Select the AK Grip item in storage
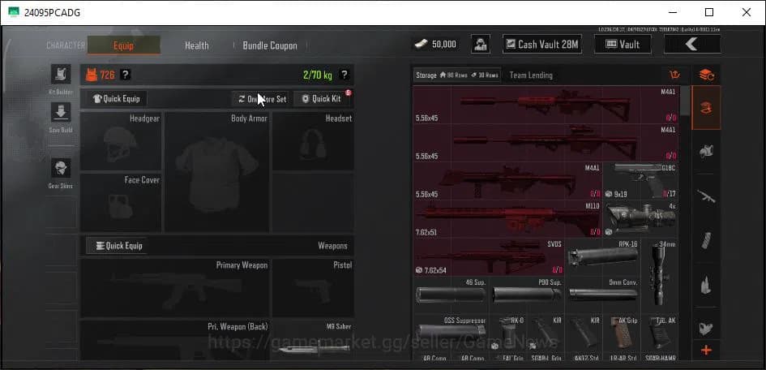Image resolution: width=766 pixels, height=370 pixels. [622, 333]
